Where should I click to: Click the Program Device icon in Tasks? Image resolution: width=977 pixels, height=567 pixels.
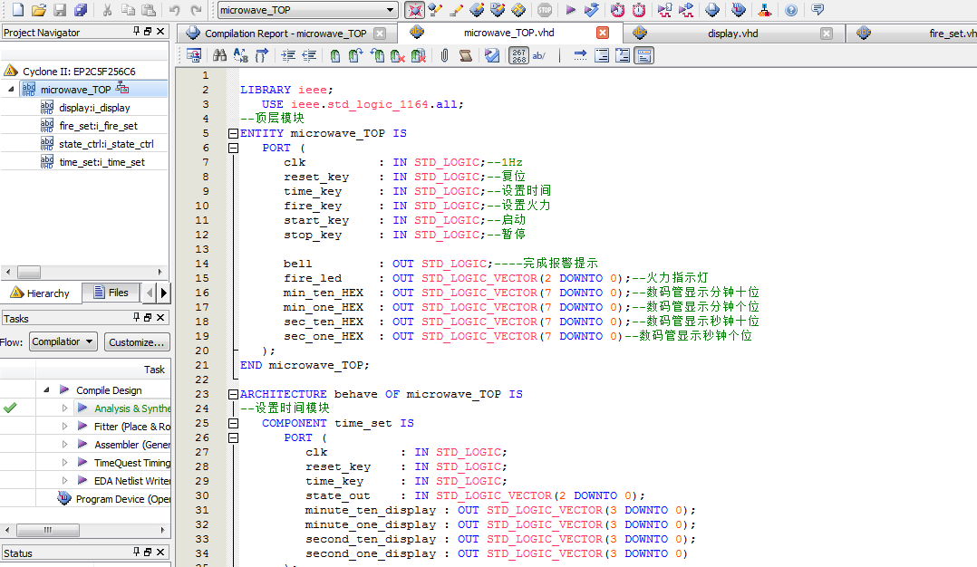coord(64,499)
